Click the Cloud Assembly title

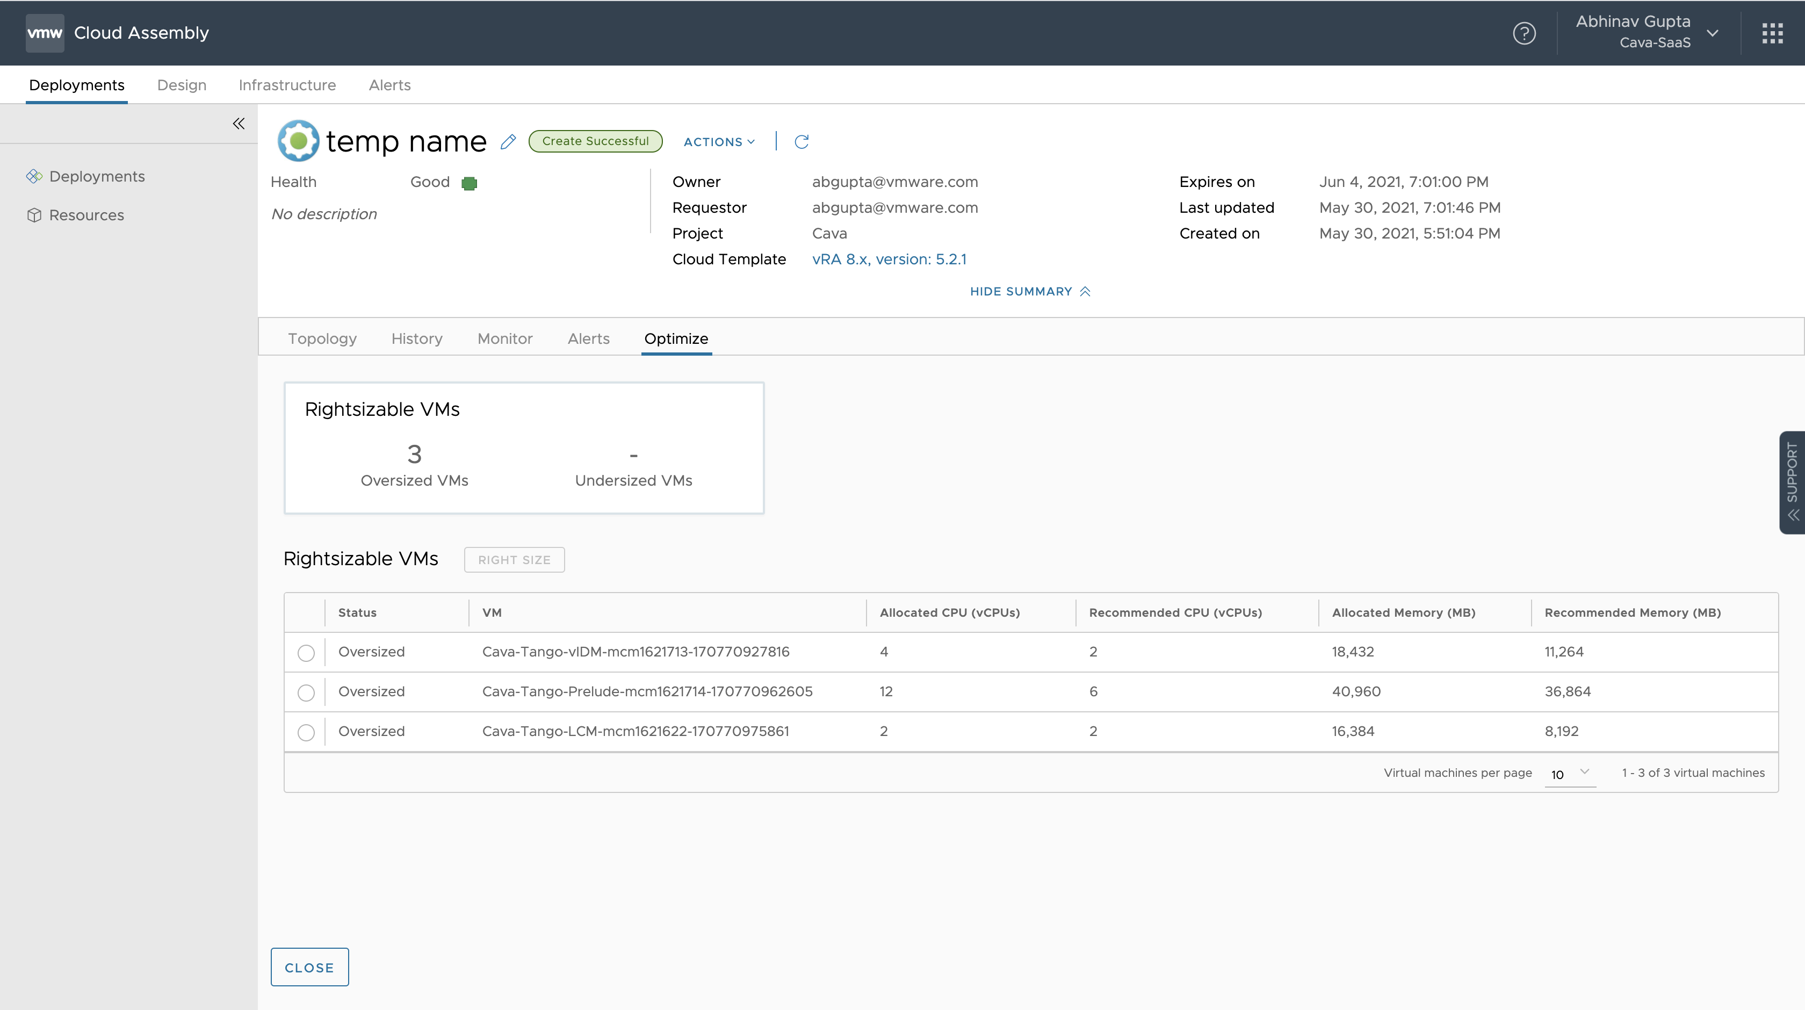coord(141,33)
